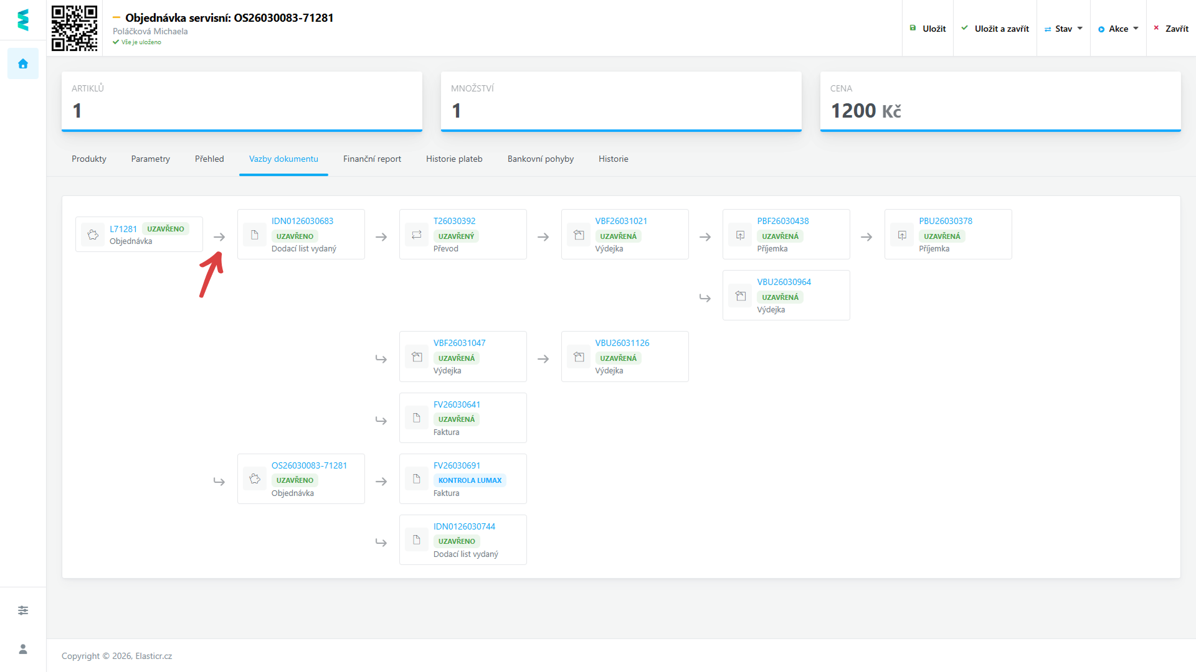1196x672 pixels.
Task: Click the name Poláčková Michaela
Action: coord(150,31)
